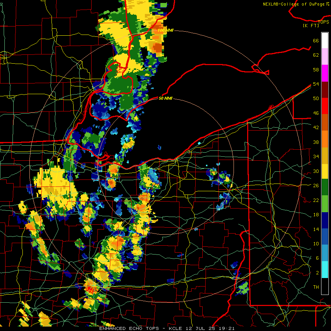
Task: Click the 26 legend scale value
Action: (x=316, y=186)
